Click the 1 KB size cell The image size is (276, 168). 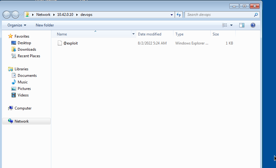tap(229, 43)
